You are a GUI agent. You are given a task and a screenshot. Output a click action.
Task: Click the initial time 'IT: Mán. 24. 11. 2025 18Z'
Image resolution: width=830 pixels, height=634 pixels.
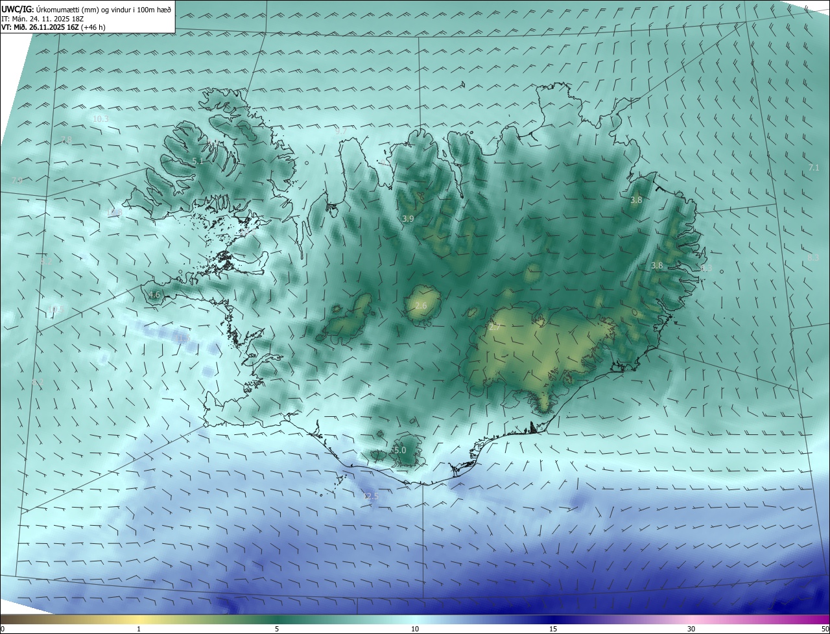point(43,19)
